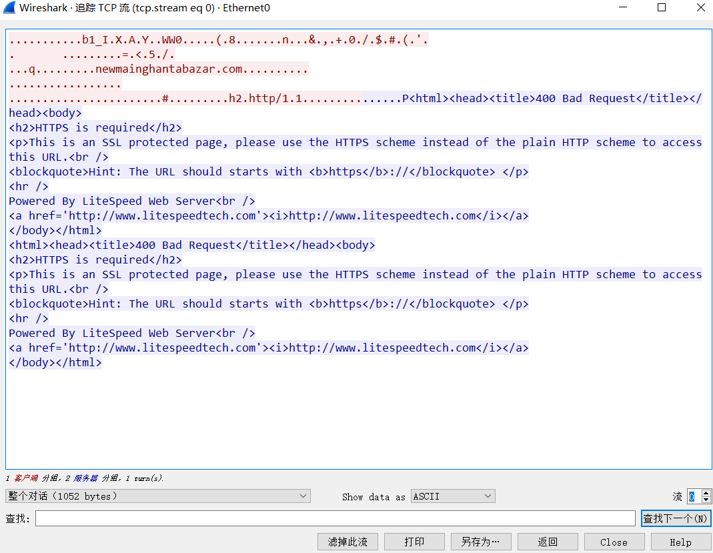Click the 滤掉此流 button
713x553 pixels.
347,542
